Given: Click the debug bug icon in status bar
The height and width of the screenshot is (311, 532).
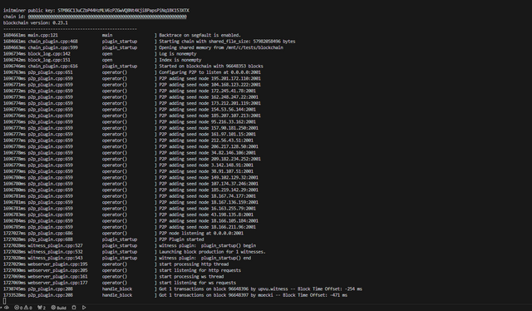Looking at the screenshot, I should (x=74, y=308).
